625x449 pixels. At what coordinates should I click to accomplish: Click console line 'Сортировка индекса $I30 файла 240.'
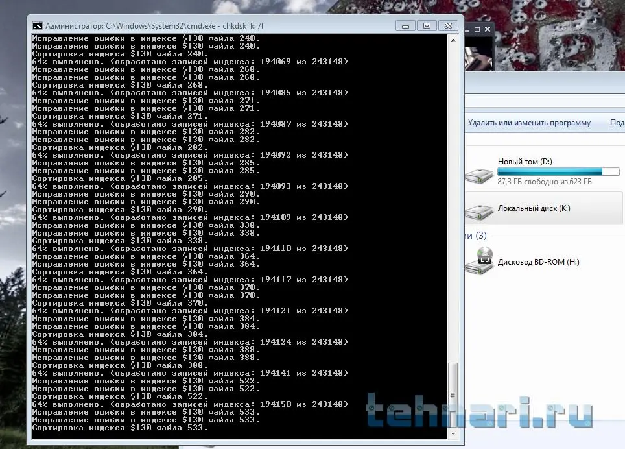120,54
